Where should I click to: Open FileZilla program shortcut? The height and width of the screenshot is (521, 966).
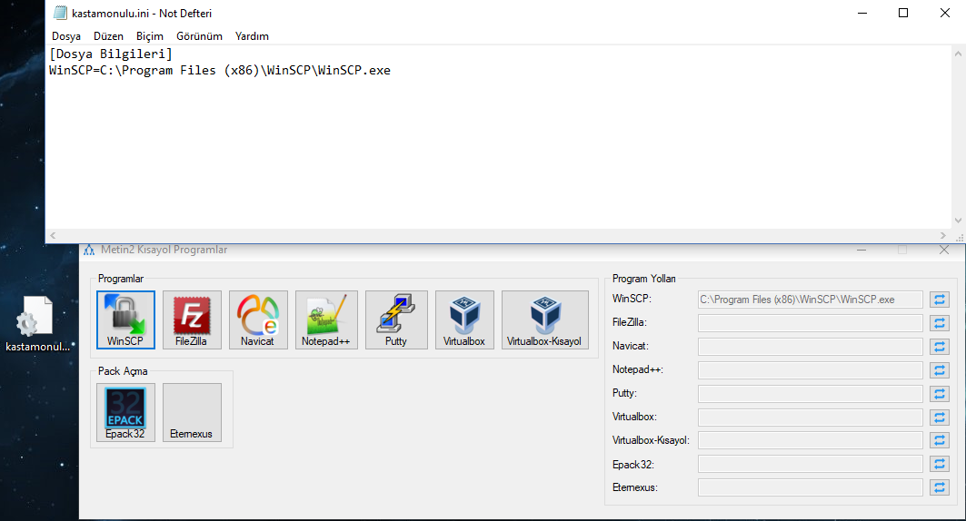coord(192,319)
